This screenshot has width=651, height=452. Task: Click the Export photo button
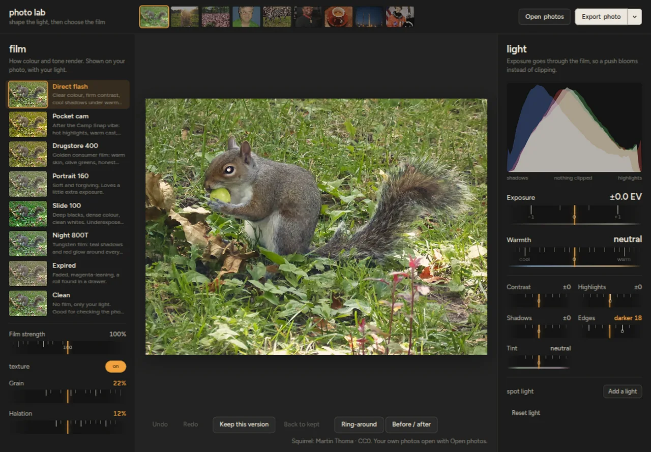(x=601, y=17)
